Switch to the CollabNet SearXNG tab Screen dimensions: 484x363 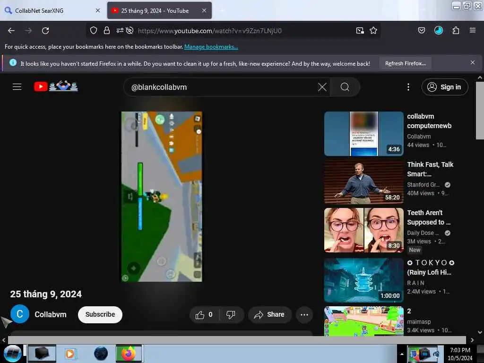[x=52, y=10]
